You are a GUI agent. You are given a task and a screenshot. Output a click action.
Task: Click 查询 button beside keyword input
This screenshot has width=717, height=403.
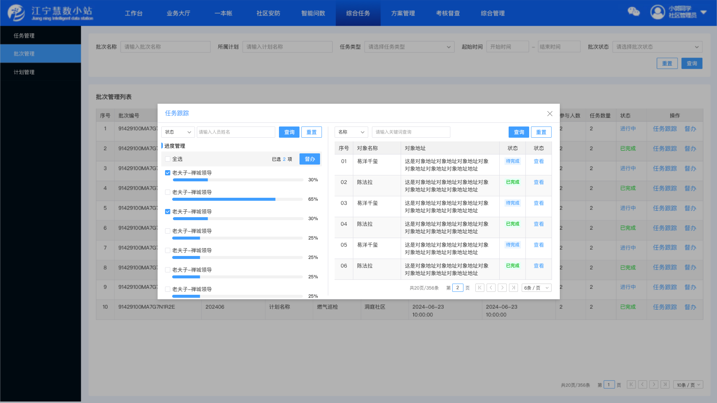point(519,132)
